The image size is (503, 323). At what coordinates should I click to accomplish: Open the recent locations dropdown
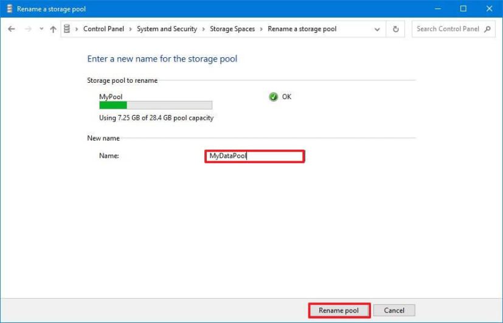pyautogui.click(x=41, y=29)
